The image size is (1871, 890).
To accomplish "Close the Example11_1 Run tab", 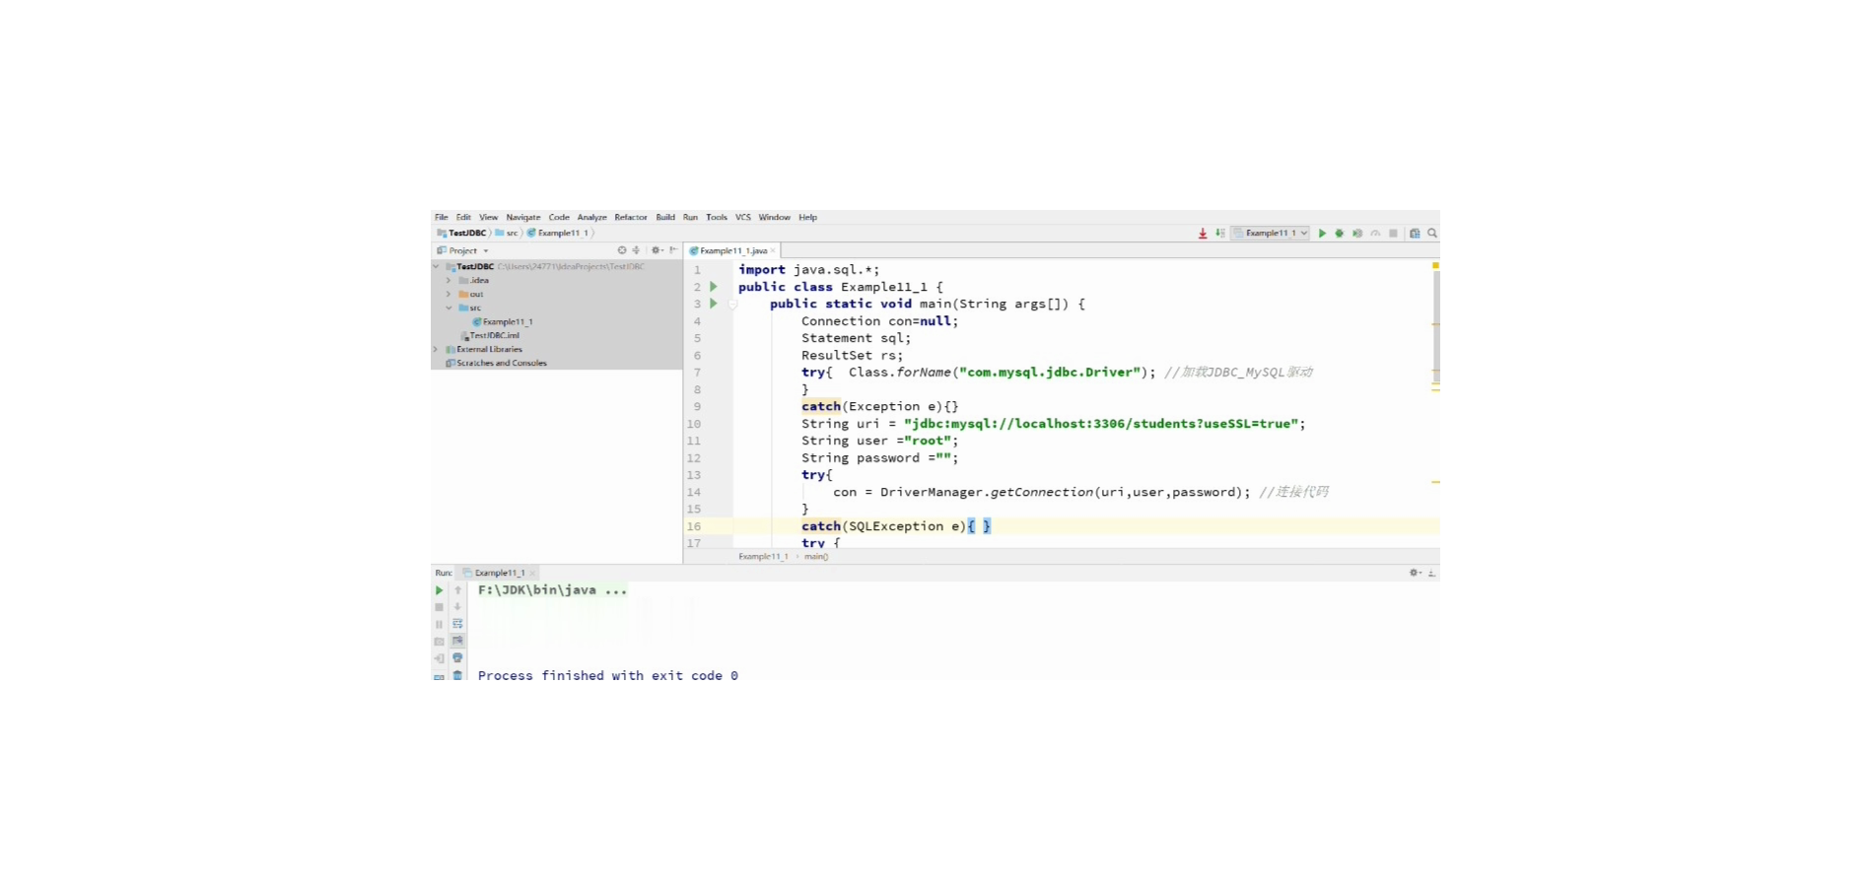I will (532, 573).
